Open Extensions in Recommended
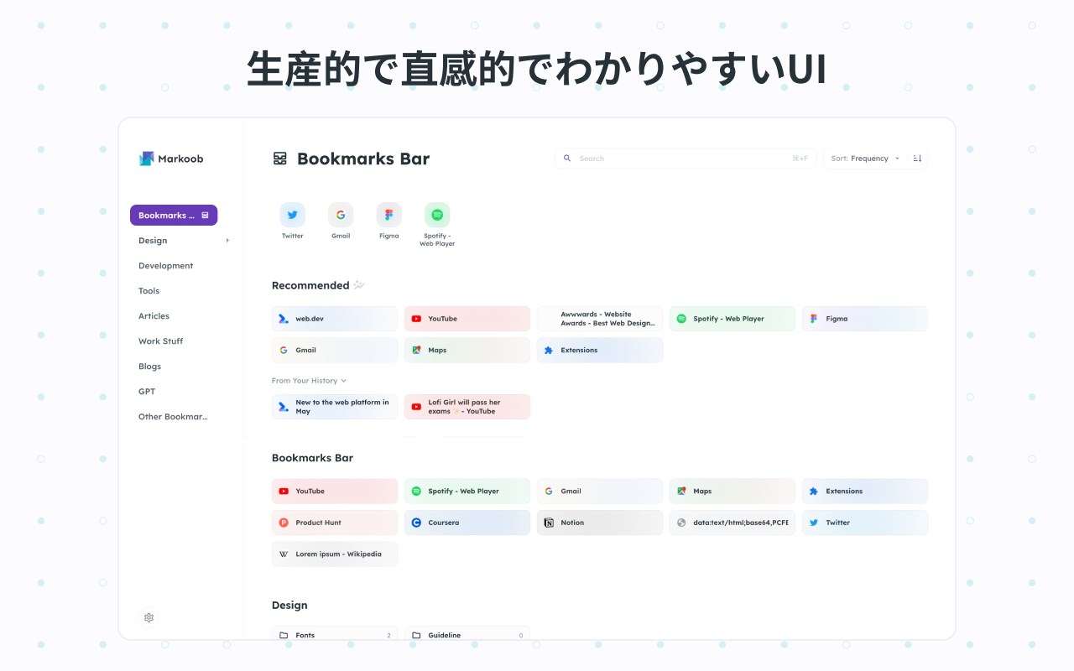 (x=600, y=350)
